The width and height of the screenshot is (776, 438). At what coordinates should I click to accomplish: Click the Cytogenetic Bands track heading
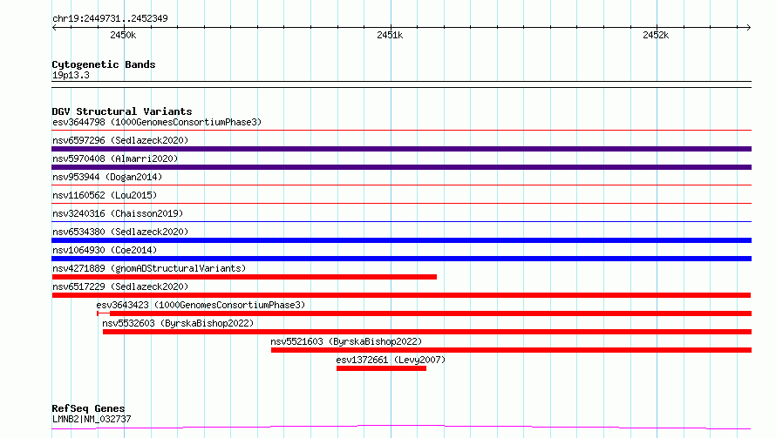point(104,64)
